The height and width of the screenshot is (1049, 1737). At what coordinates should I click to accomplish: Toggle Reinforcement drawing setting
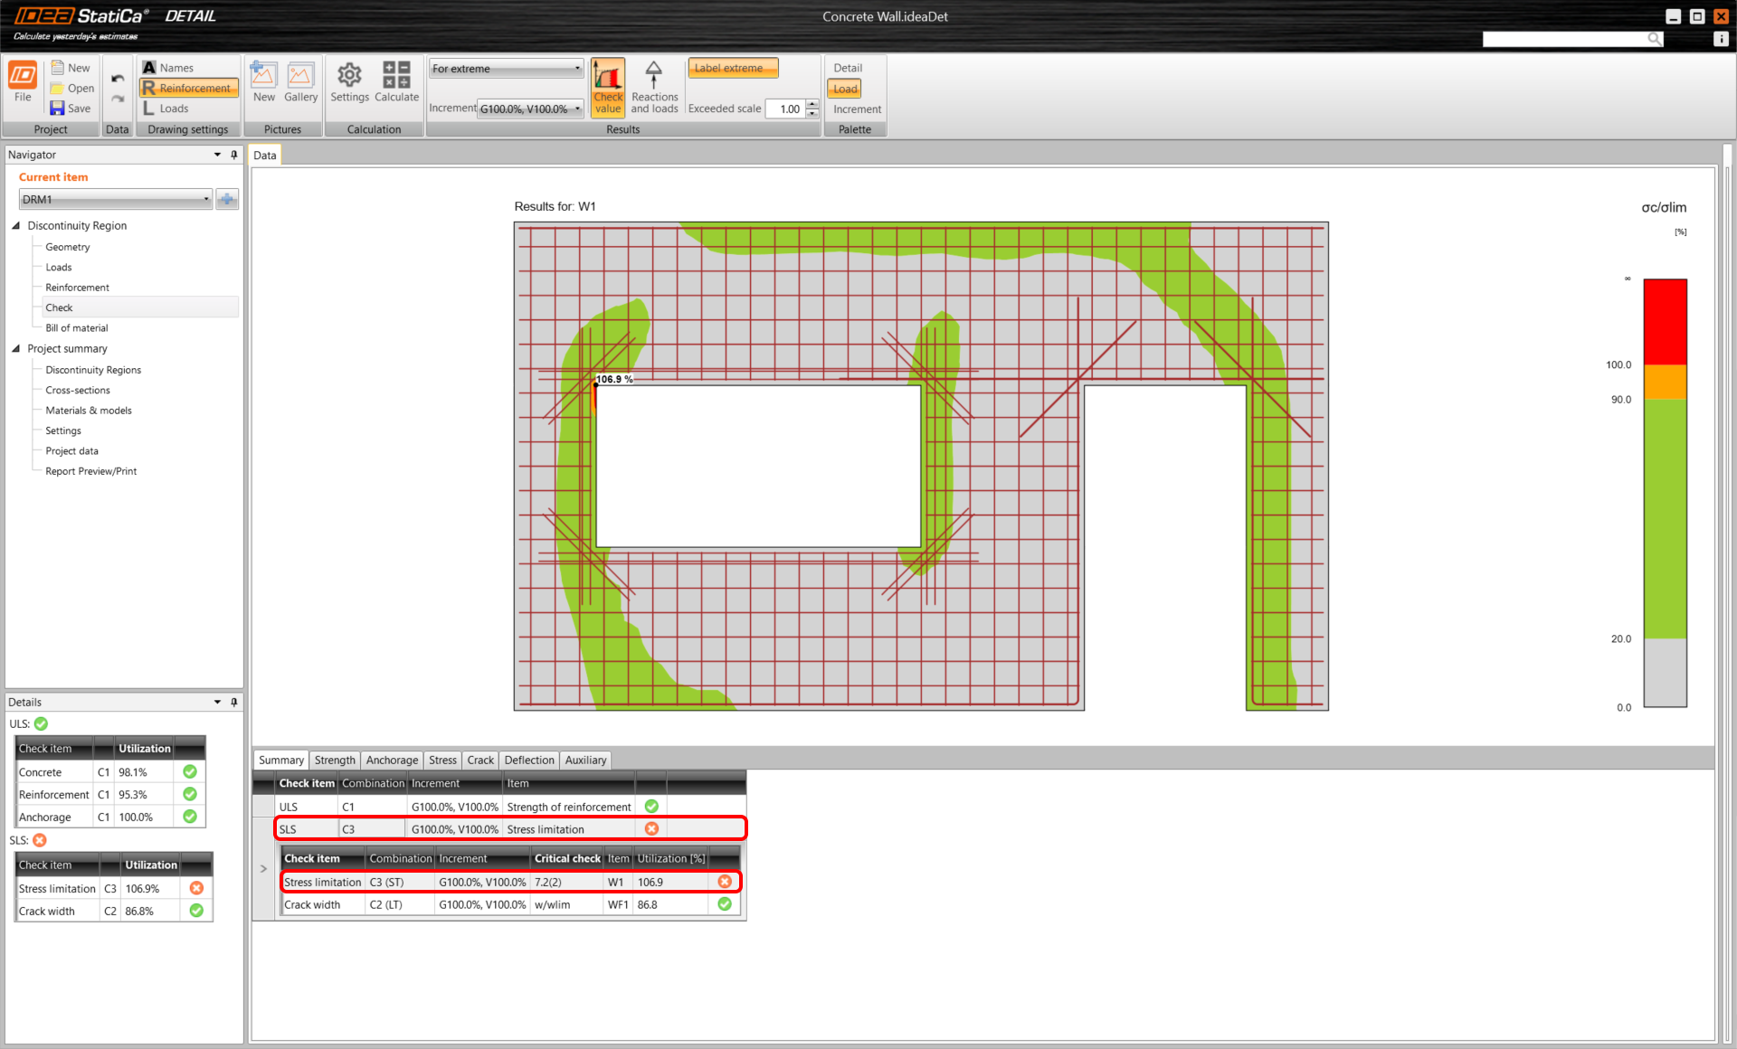pos(188,88)
